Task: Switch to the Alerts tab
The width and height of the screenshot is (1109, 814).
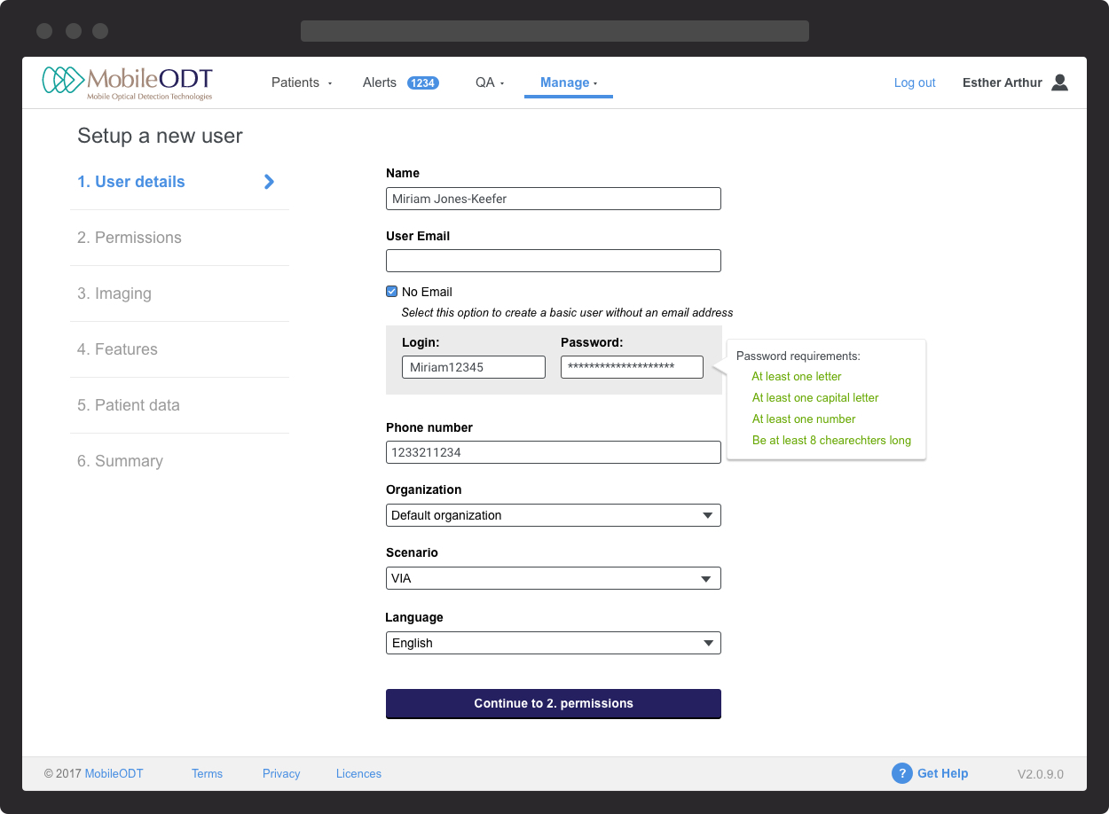Action: coord(379,82)
